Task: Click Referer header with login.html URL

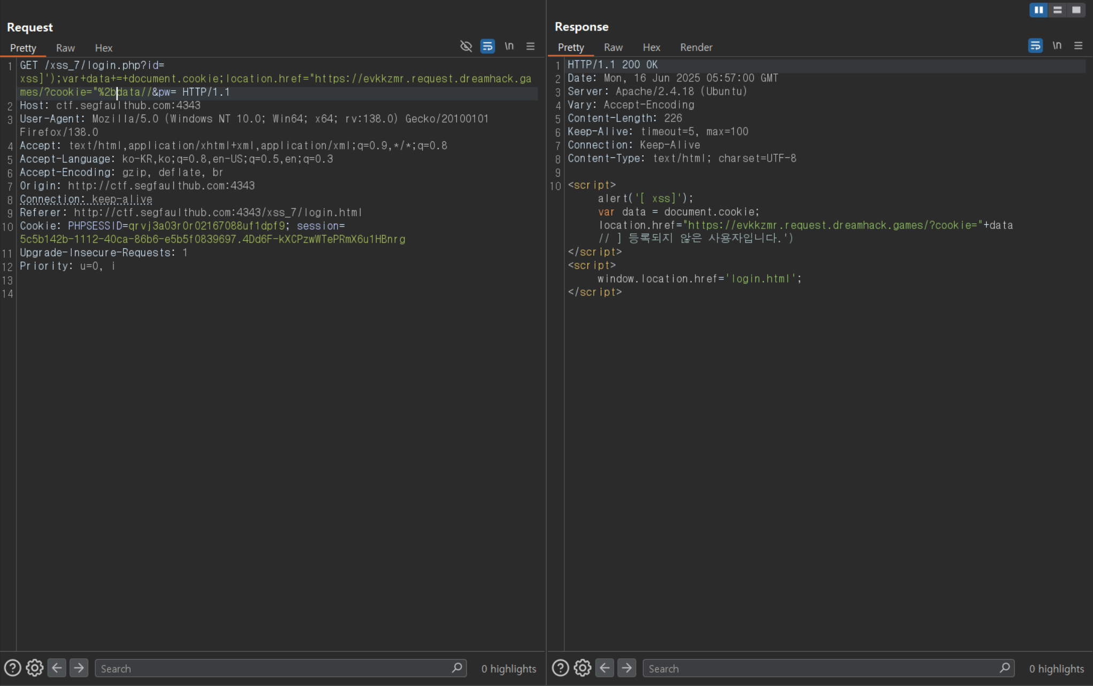Action: click(191, 212)
